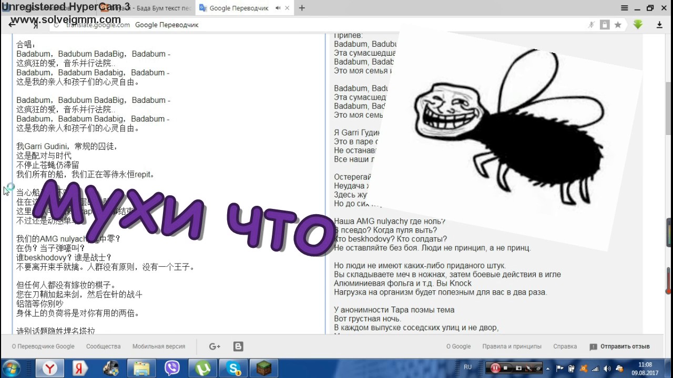
Task: Click the page vertical scrollbar thumb
Action: pos(669,109)
